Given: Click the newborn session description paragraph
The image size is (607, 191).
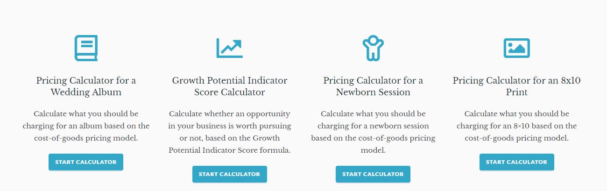Looking at the screenshot, I should (373, 132).
